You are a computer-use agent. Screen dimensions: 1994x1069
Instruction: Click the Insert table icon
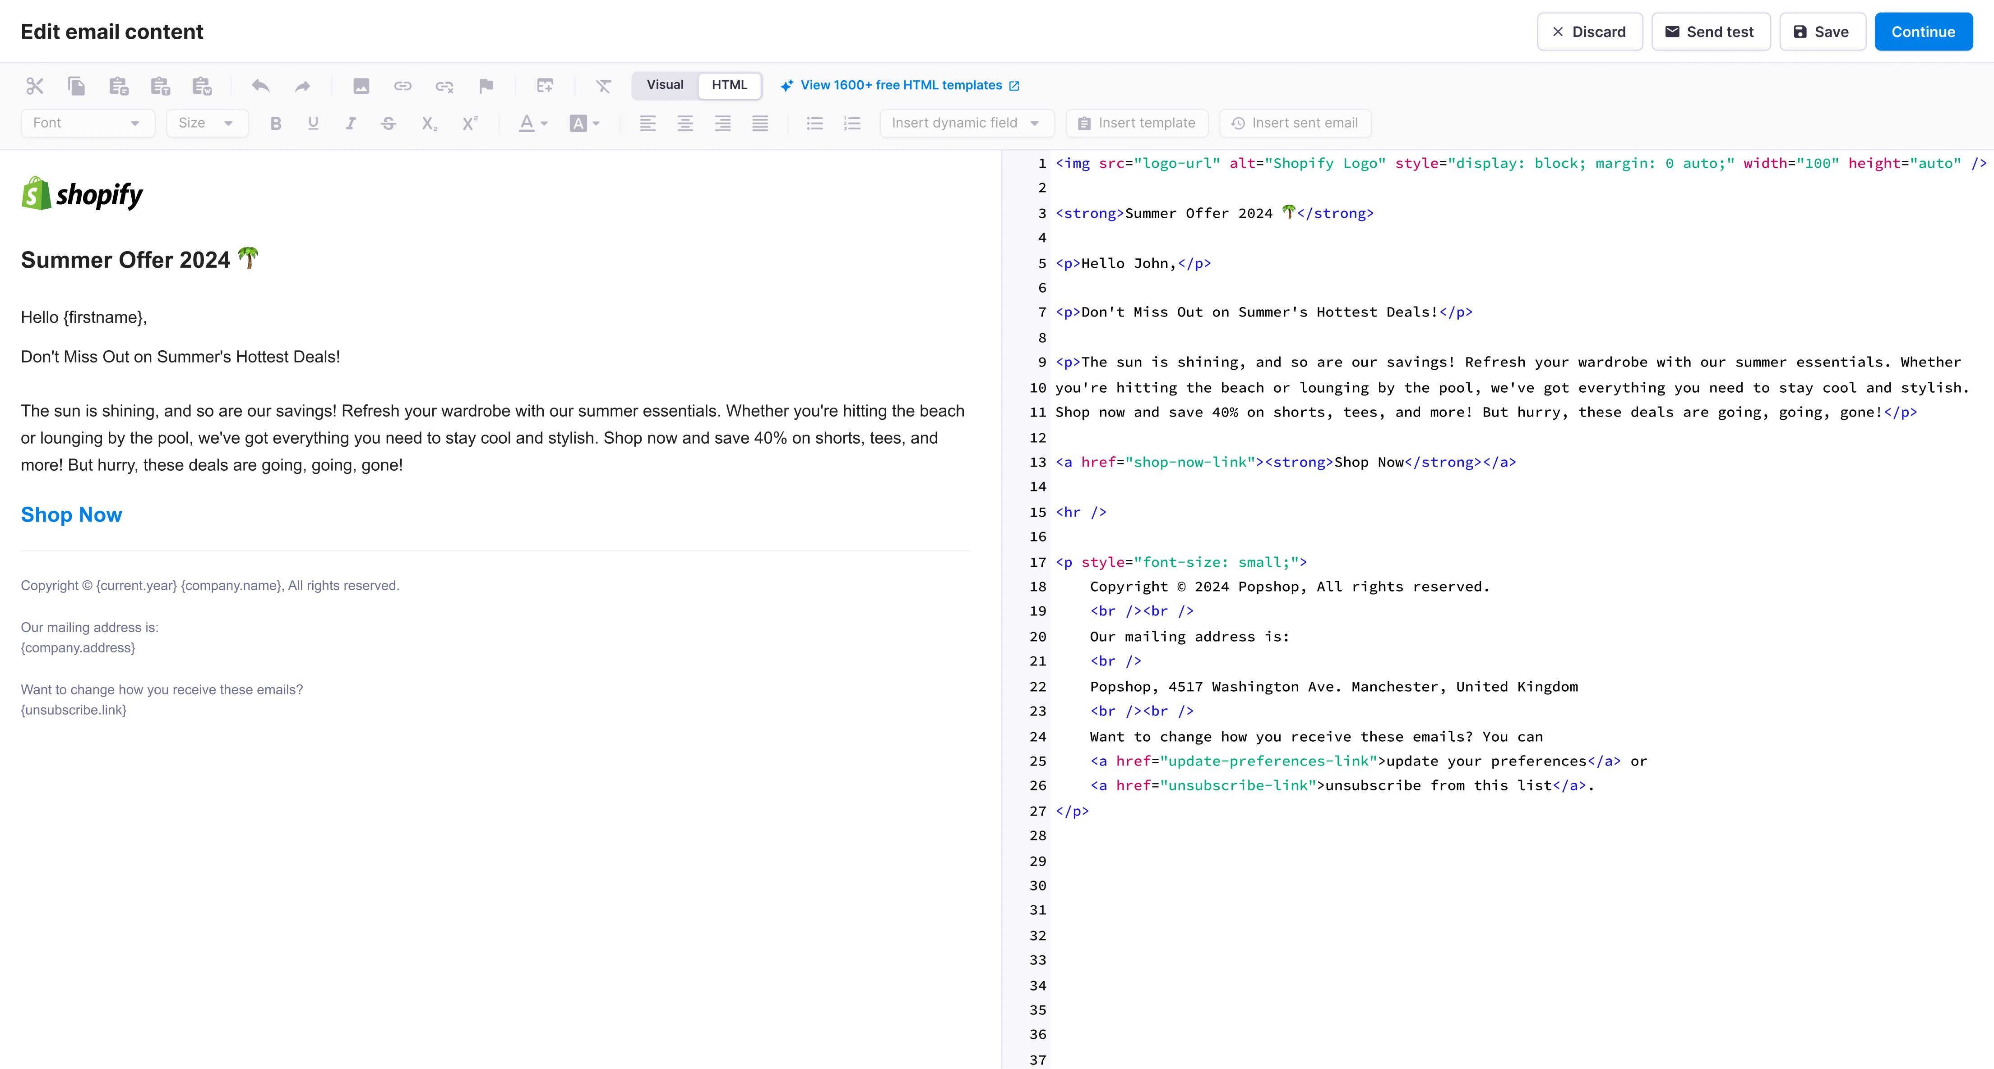pos(545,86)
